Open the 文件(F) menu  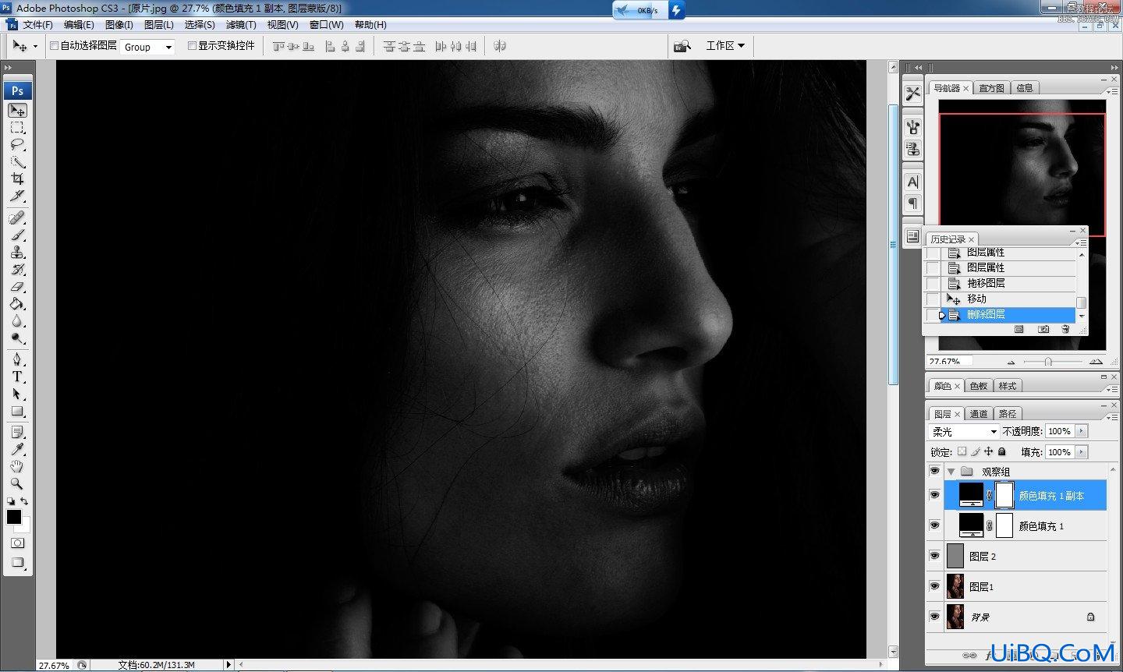point(38,25)
